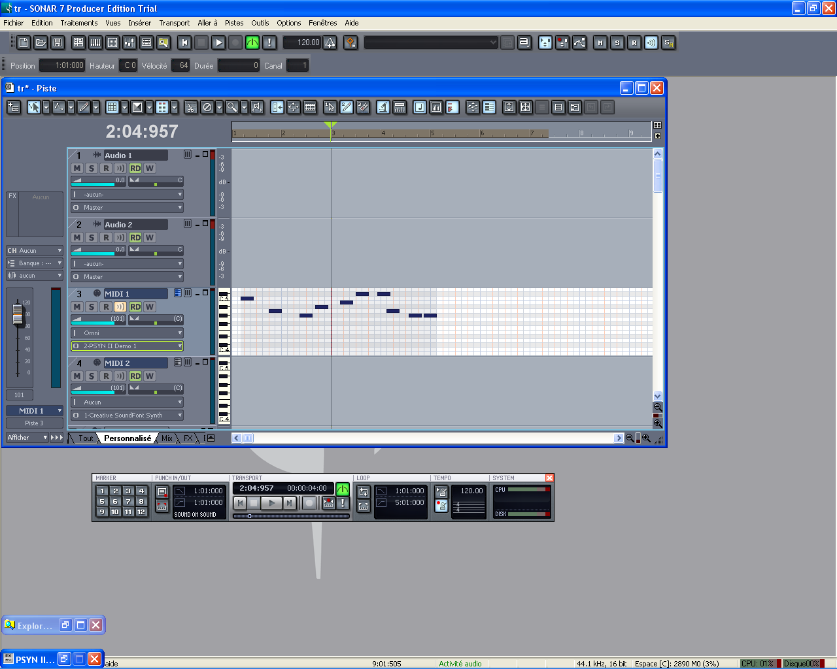Viewport: 837px width, 669px height.
Task: Select the Zoom magnifier tool
Action: (231, 108)
